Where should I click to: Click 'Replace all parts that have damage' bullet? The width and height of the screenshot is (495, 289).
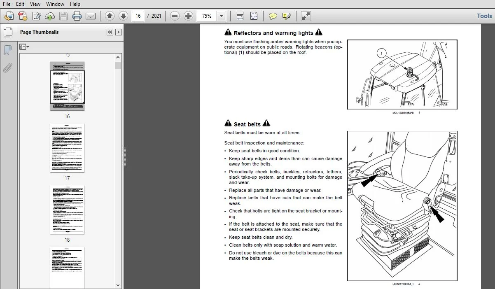pos(275,190)
